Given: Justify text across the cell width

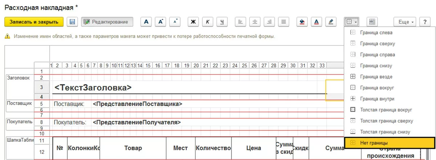Looking at the screenshot, I should click(x=284, y=22).
